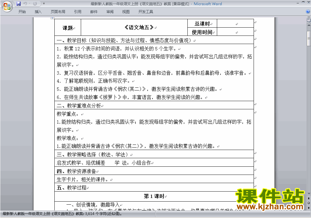The width and height of the screenshot is (311, 218).
Task: Click the 课题 header cell
Action: [68, 27]
